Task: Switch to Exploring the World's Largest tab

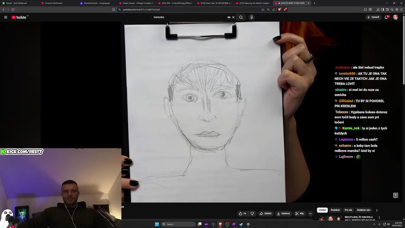Action: click(253, 3)
